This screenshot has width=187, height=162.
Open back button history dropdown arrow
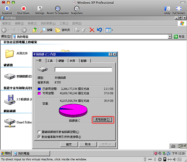pos(19,30)
